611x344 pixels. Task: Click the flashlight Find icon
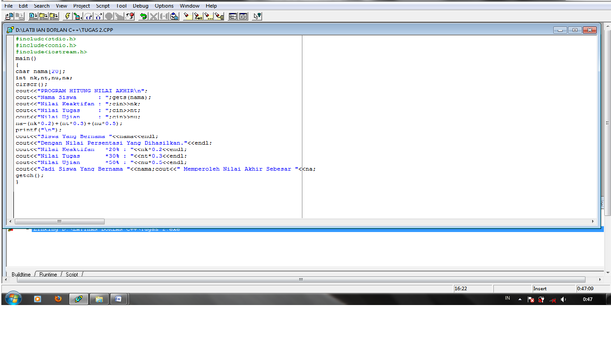click(187, 16)
